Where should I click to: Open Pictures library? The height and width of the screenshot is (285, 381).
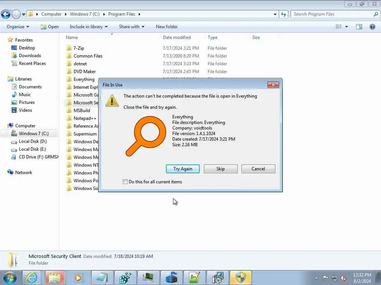tap(27, 102)
